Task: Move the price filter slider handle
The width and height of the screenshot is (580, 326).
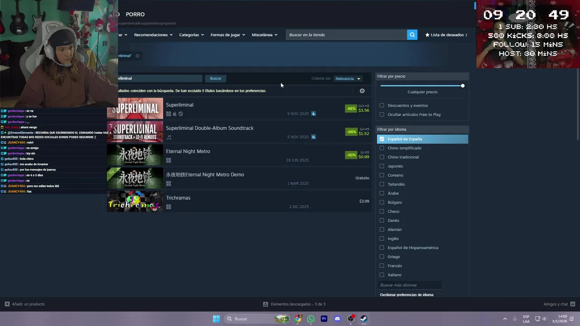Action: (463, 86)
